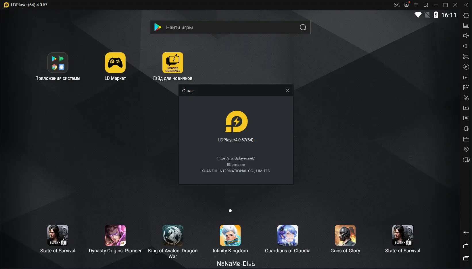This screenshot has height=269, width=472.
Task: Open the user account icon in title bar
Action: (406, 5)
